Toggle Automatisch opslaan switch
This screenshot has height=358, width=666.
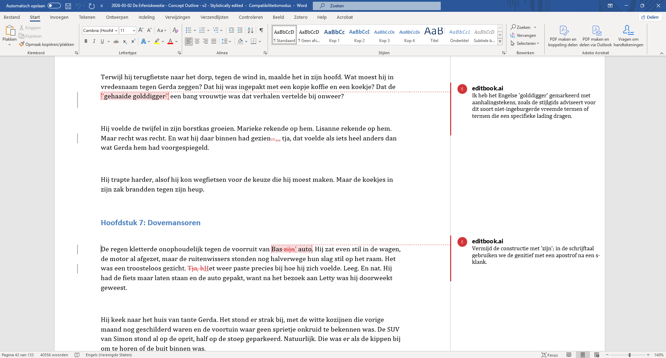tap(54, 6)
